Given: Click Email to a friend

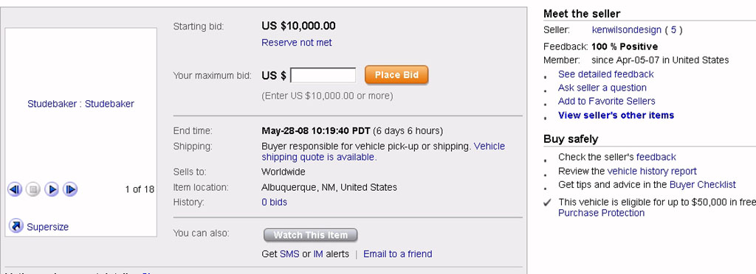Looking at the screenshot, I should pos(398,254).
